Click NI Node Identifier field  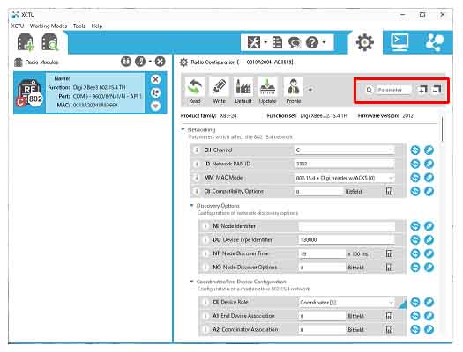[x=347, y=226]
